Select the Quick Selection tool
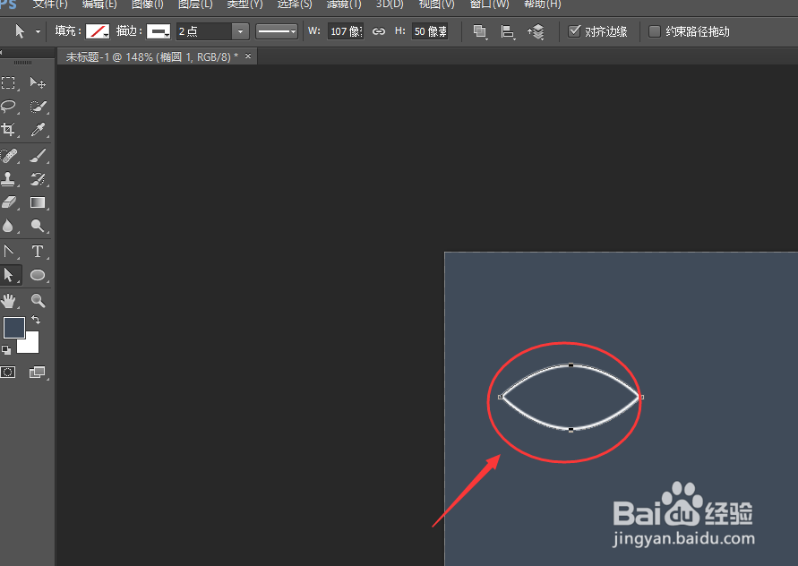Screen dimensions: 798x566 coord(39,107)
